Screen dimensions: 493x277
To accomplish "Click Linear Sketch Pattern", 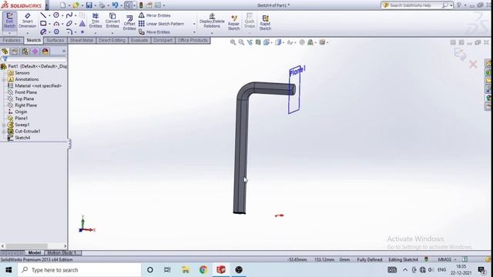I will click(161, 24).
